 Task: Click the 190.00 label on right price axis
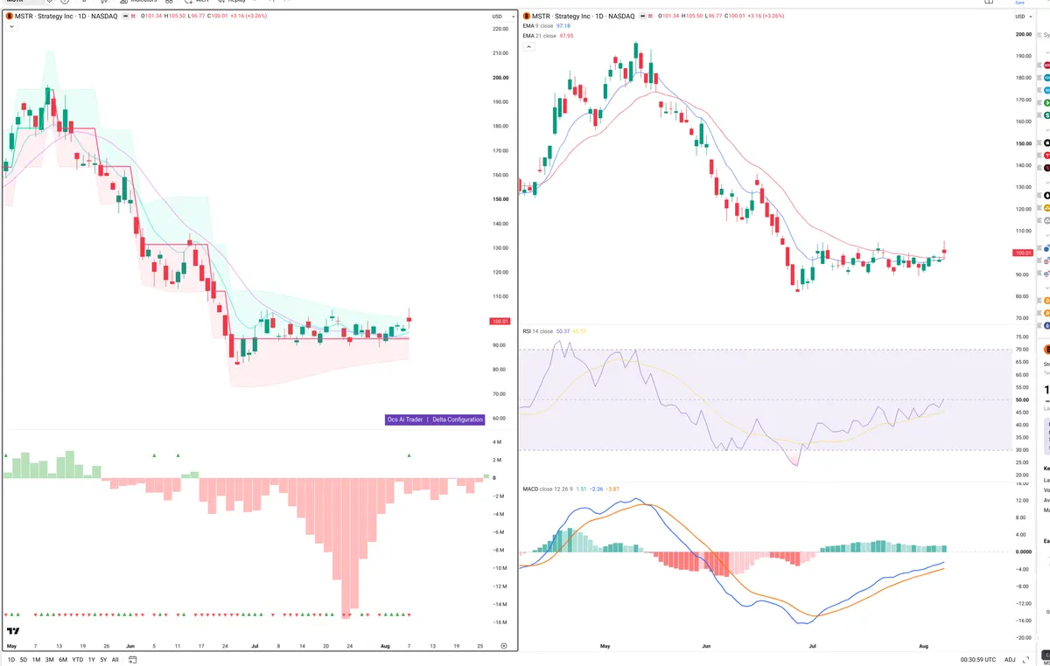(x=1023, y=56)
